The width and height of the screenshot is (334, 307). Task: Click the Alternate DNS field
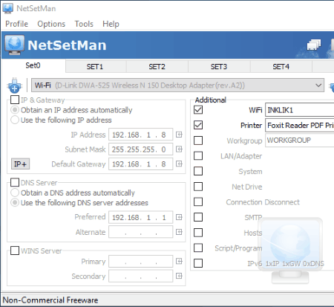point(140,232)
